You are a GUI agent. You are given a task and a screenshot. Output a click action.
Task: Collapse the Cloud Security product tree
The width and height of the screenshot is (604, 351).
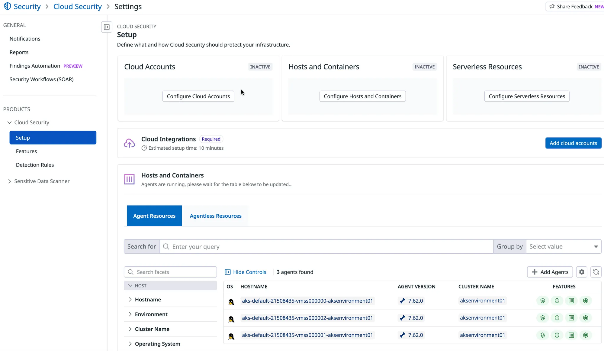9,122
